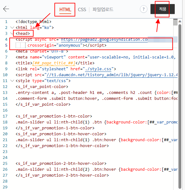
Task: Click the .entry-content a selector line
Action: (97, 93)
